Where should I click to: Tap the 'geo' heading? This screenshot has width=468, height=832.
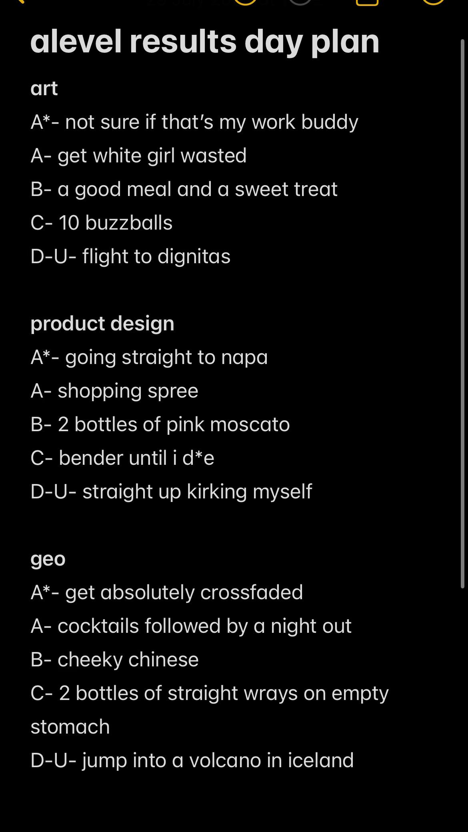click(48, 559)
